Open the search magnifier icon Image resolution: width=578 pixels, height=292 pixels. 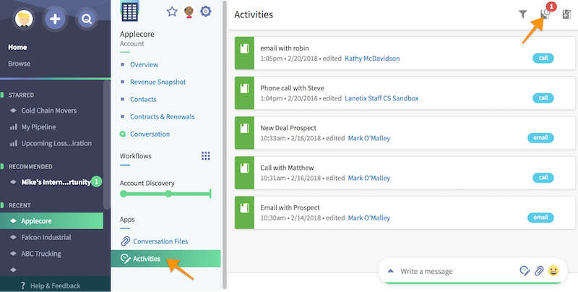point(87,19)
